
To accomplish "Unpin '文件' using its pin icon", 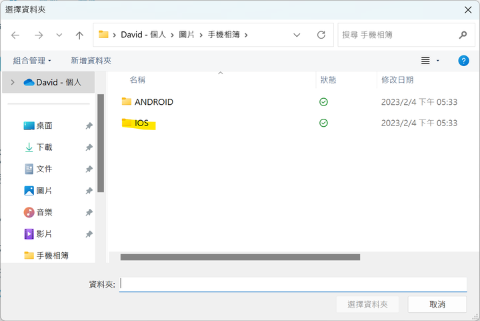I will point(89,169).
